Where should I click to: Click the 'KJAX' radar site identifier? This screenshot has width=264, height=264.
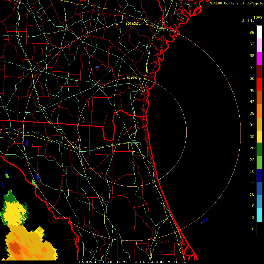point(140,262)
